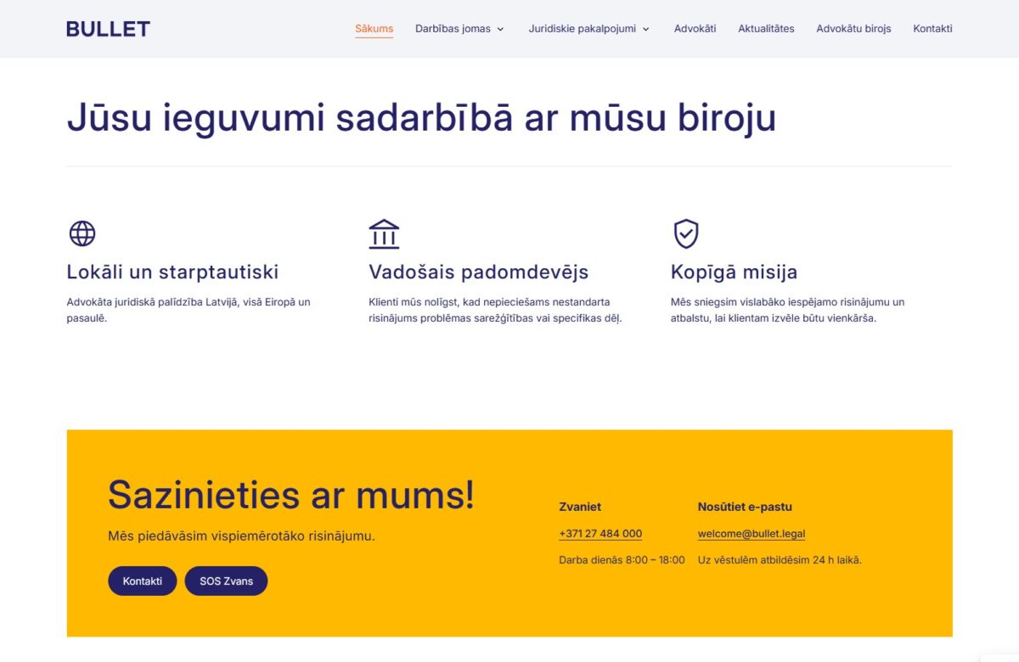
Task: Click the bank building icon above Vadošais padomdevējs
Action: (x=384, y=233)
